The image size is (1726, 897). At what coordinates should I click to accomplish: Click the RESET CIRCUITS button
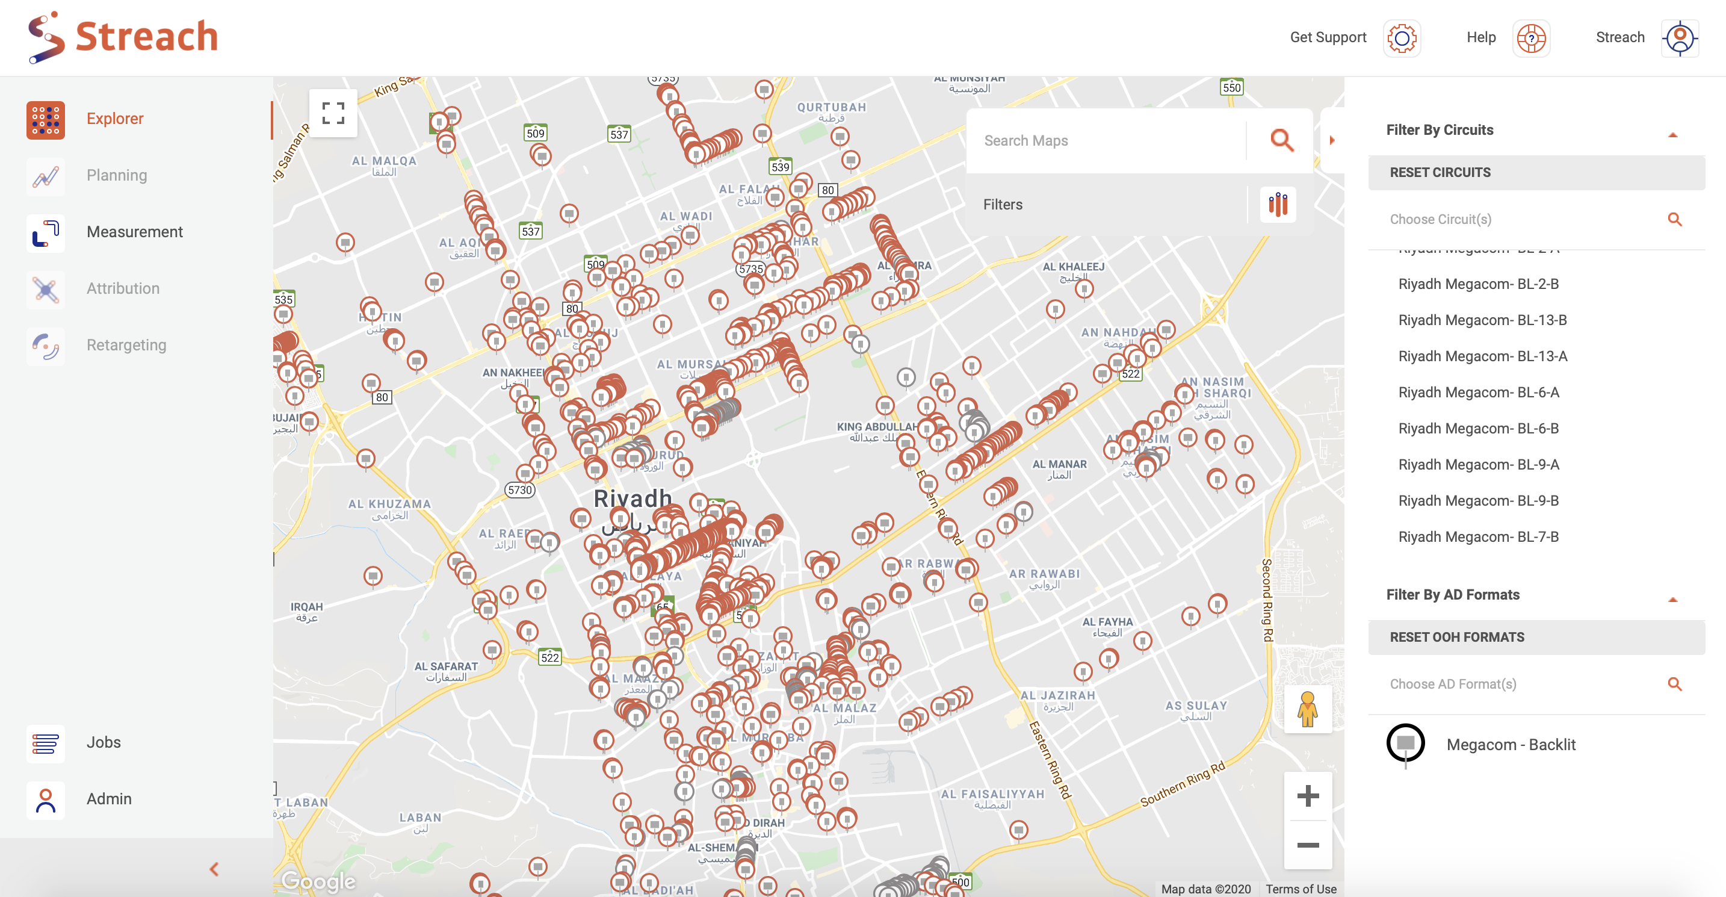[x=1536, y=172]
